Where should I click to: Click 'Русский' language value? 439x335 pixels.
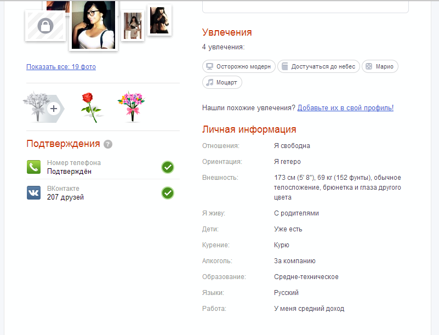[x=286, y=293]
